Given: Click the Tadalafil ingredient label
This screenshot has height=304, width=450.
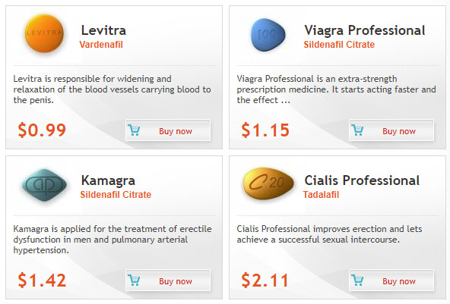Looking at the screenshot, I should [x=321, y=195].
